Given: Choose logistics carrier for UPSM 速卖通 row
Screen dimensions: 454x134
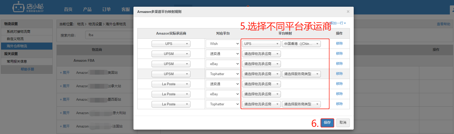Looking at the screenshot, I should pos(261,54).
